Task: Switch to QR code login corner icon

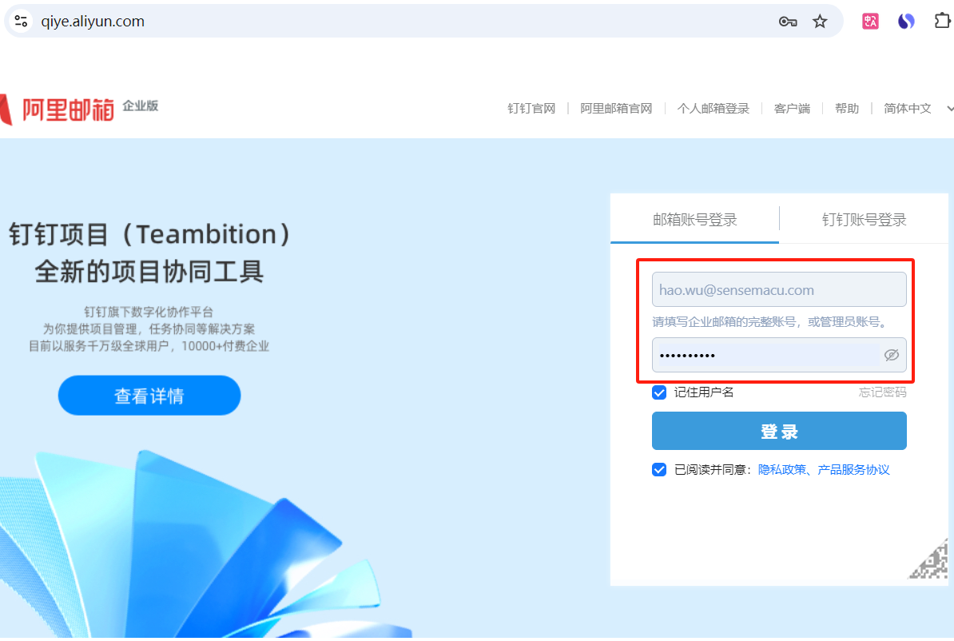Action: coord(929,560)
